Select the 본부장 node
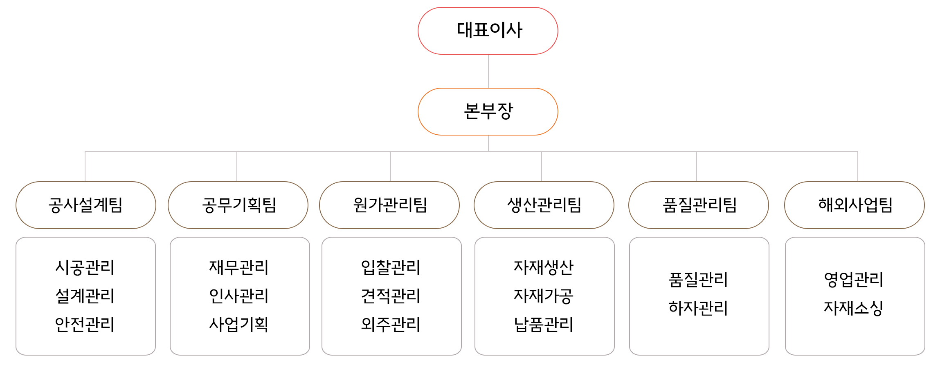This screenshot has height=387, width=940. 488,111
